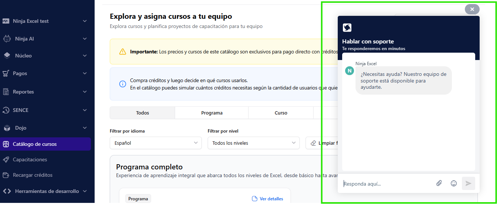
Task: Click the send message arrow button
Action: 468,183
